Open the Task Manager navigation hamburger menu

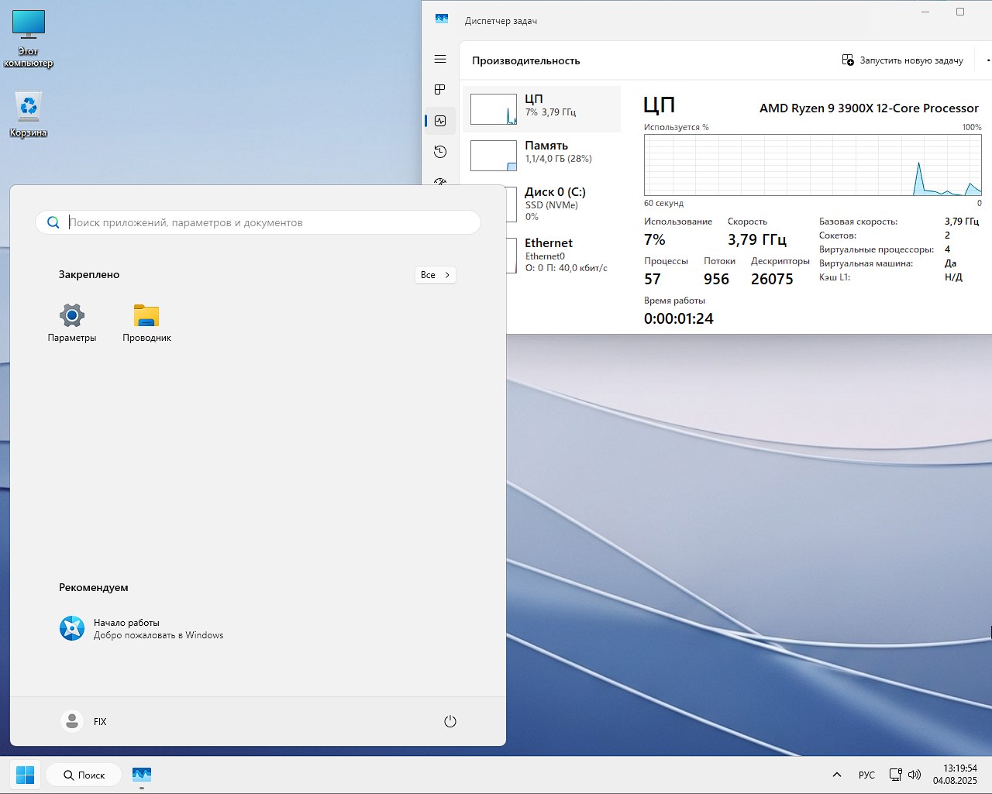(x=440, y=59)
